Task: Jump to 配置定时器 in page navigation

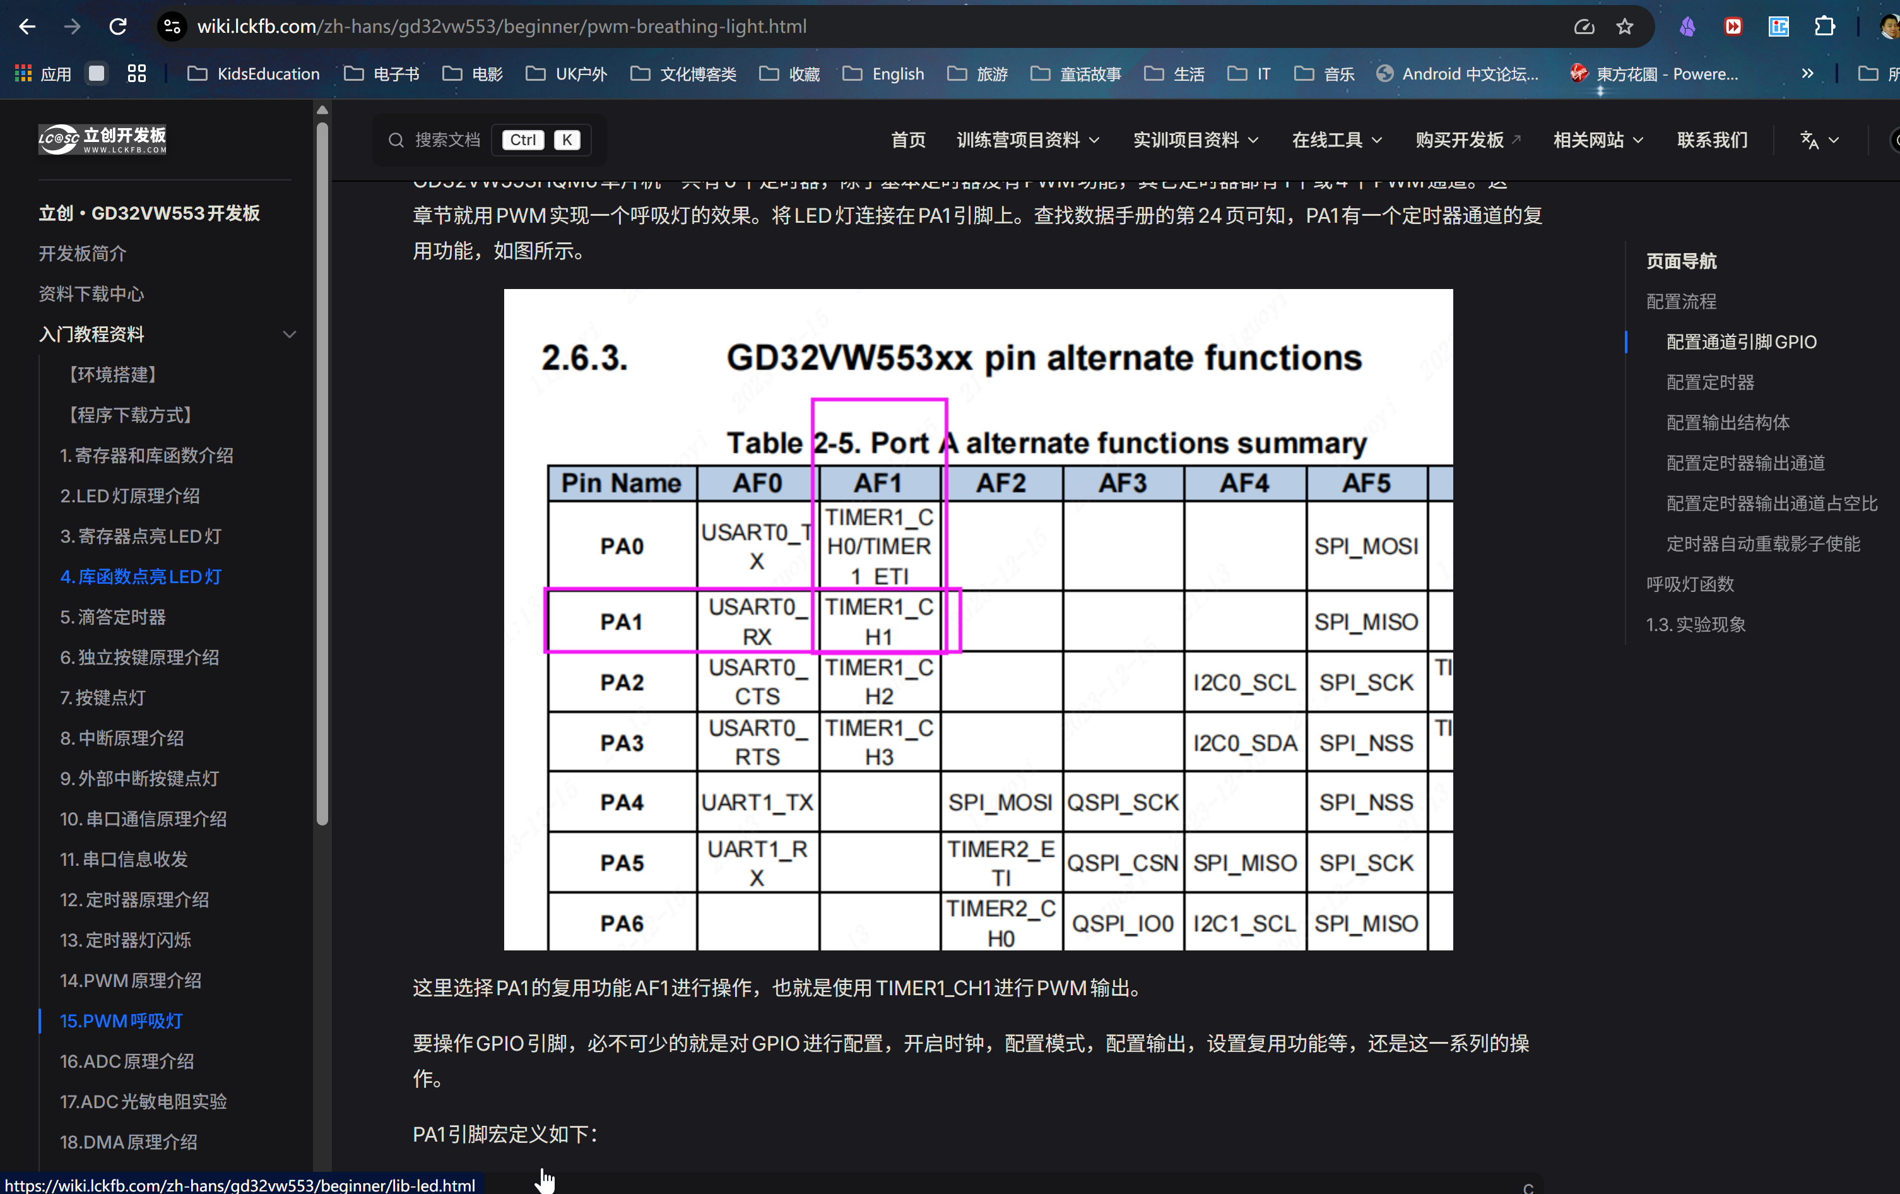Action: (1710, 382)
